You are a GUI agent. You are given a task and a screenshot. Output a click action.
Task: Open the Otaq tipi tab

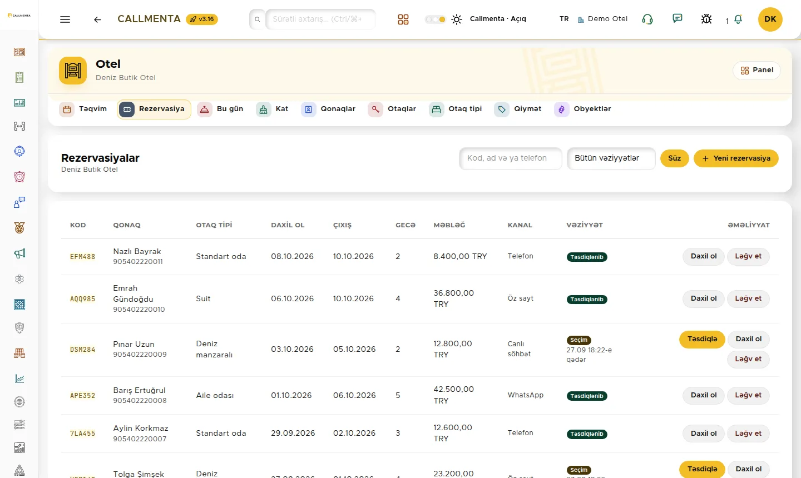point(456,109)
